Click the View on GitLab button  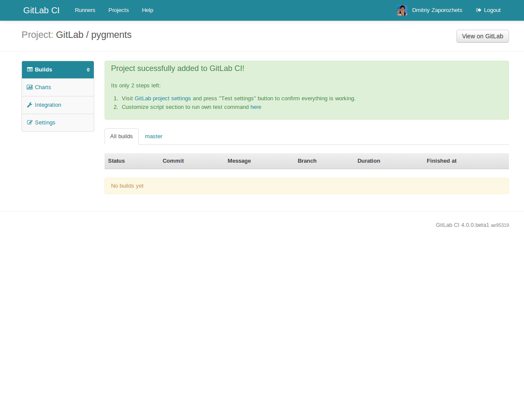click(483, 36)
